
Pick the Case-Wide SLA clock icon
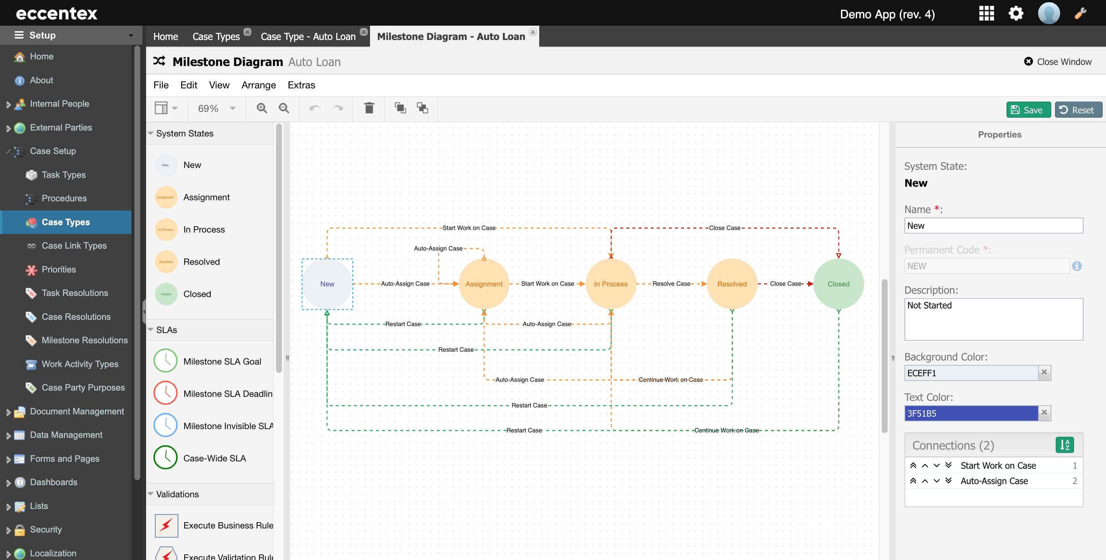(166, 458)
